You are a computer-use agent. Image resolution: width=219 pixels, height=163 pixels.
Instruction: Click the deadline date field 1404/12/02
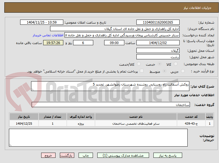click(158, 43)
